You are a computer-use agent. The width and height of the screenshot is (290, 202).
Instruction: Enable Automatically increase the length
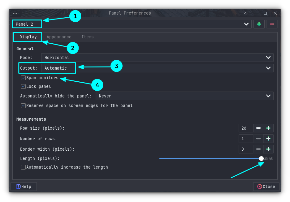pos(23,167)
